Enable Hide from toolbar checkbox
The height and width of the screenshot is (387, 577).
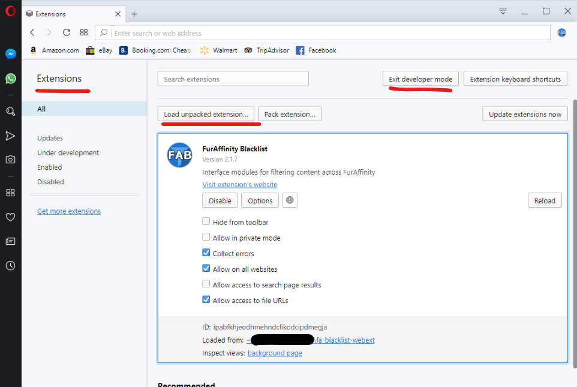206,221
